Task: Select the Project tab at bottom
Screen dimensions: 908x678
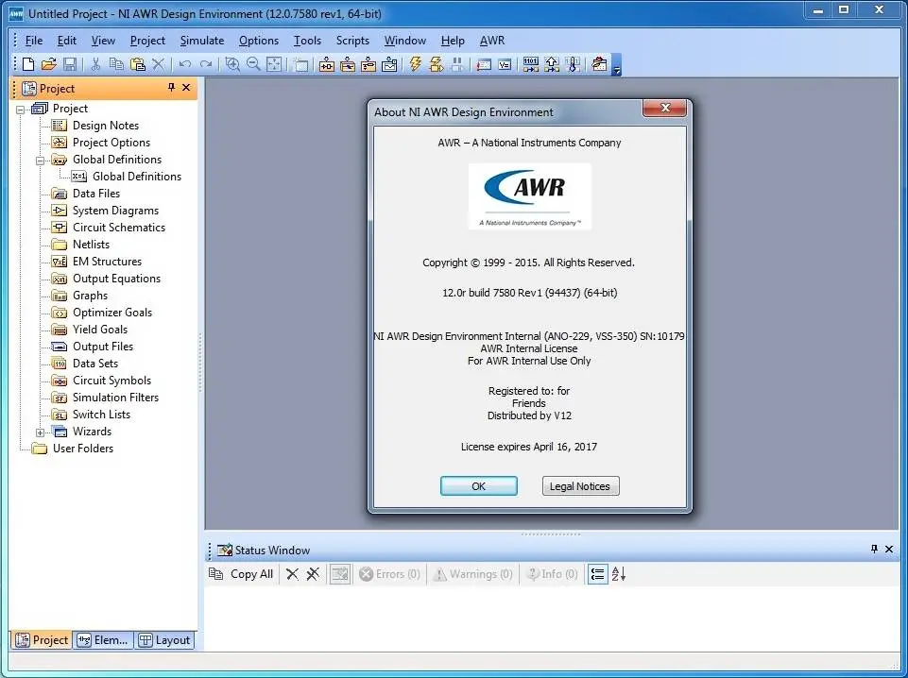Action: [x=42, y=640]
